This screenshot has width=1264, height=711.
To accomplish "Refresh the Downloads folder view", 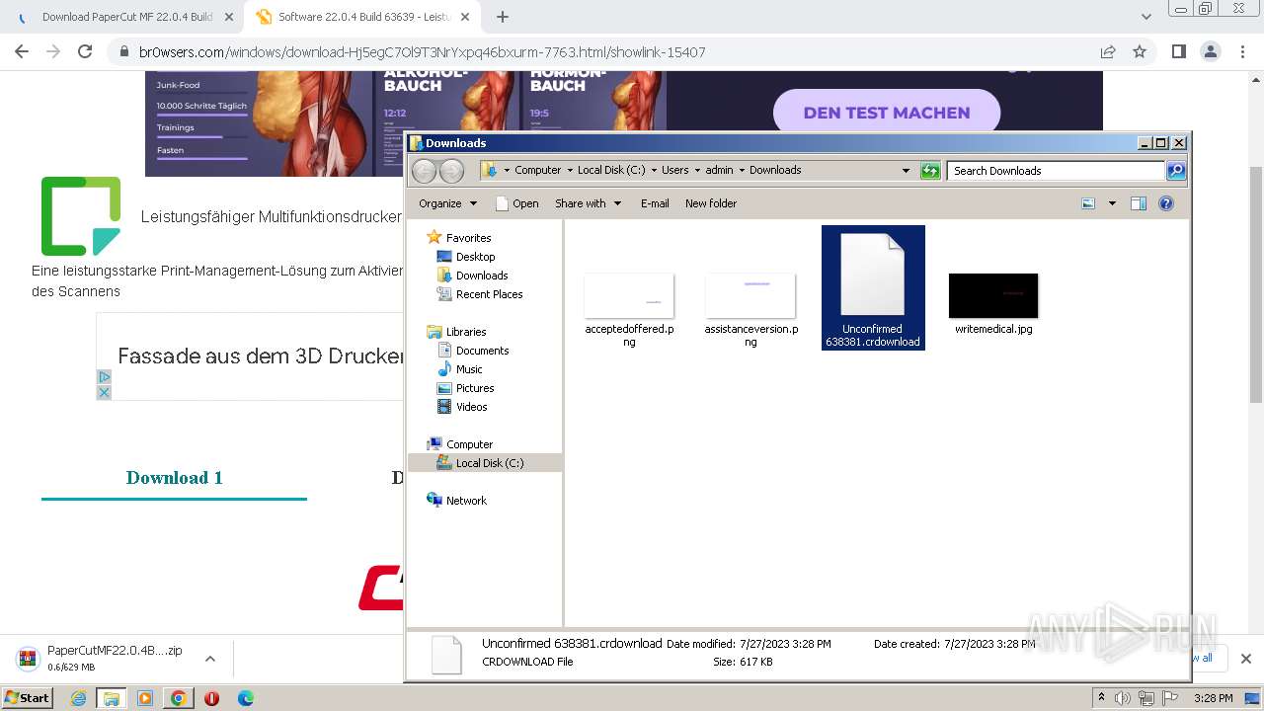I will point(930,171).
